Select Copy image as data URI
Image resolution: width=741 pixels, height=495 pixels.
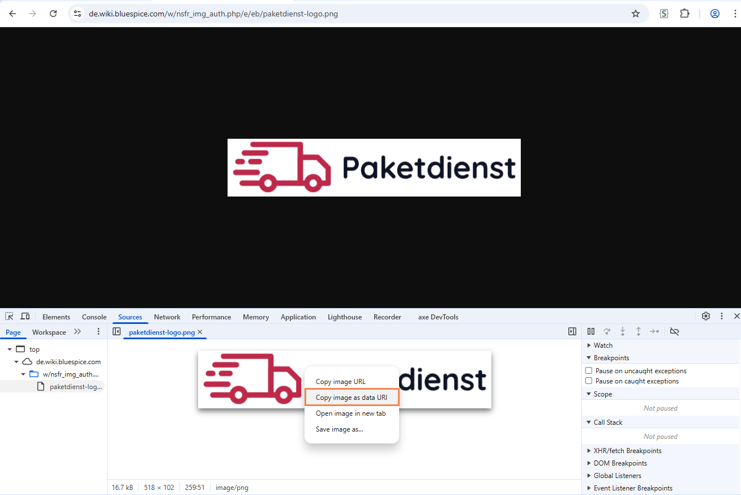click(352, 398)
